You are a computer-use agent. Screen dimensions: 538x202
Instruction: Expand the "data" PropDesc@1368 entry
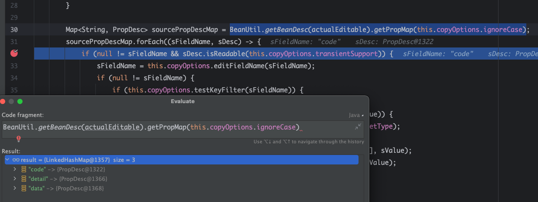coord(14,189)
